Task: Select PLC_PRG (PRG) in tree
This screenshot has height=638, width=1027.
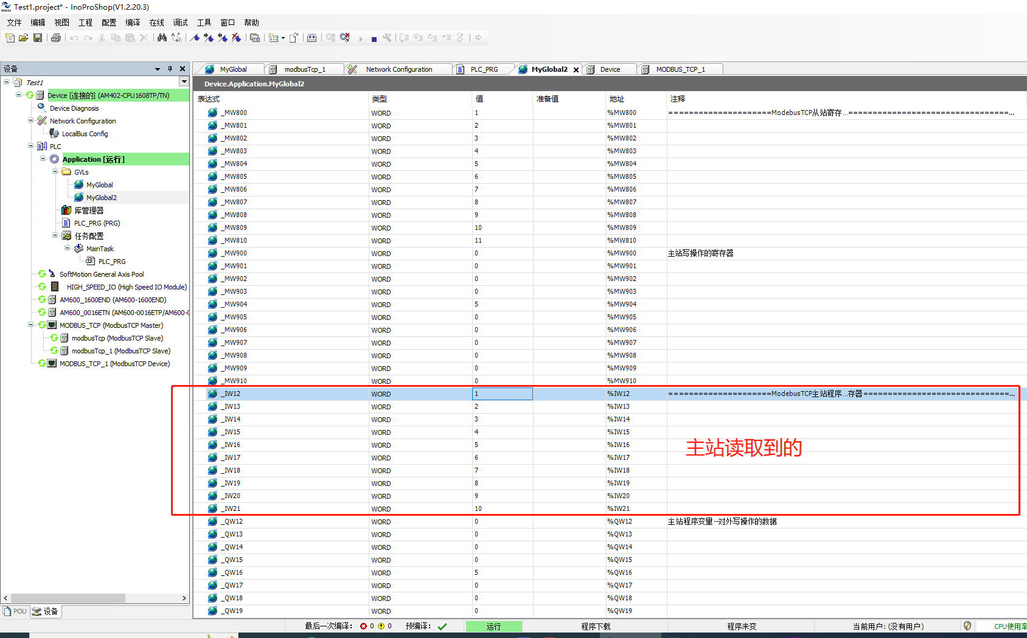Action: click(x=97, y=223)
